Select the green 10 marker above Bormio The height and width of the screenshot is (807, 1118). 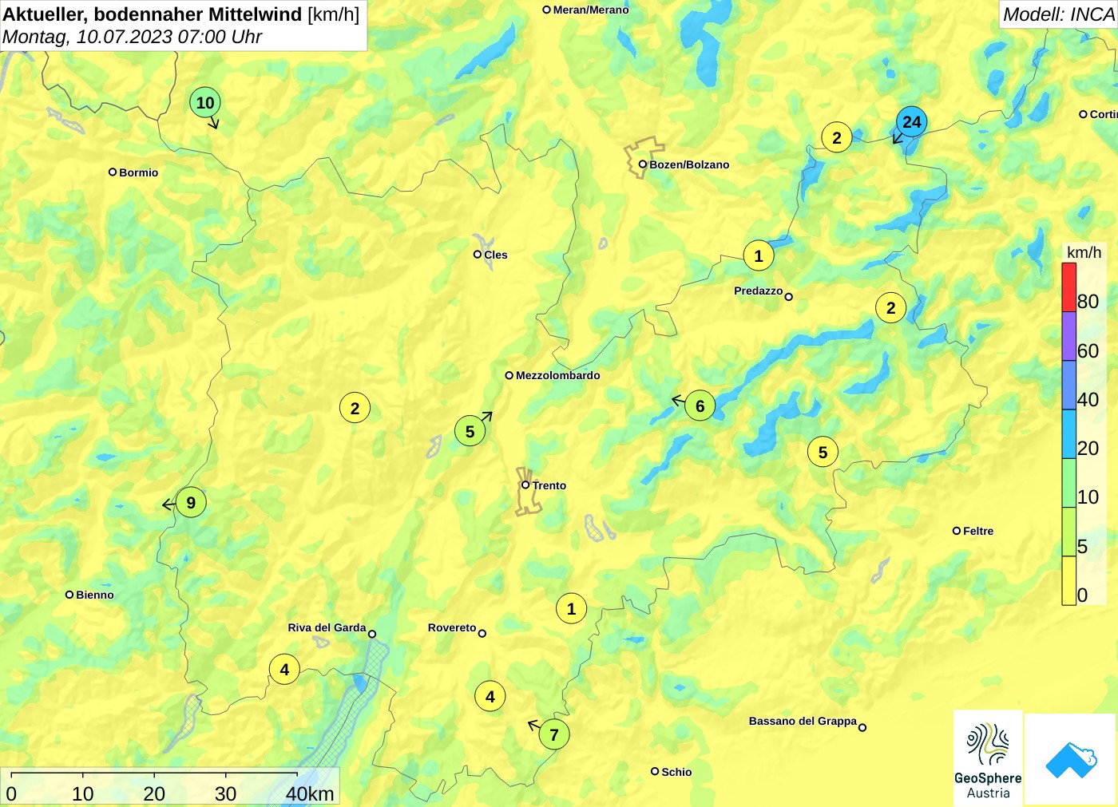coord(205,102)
